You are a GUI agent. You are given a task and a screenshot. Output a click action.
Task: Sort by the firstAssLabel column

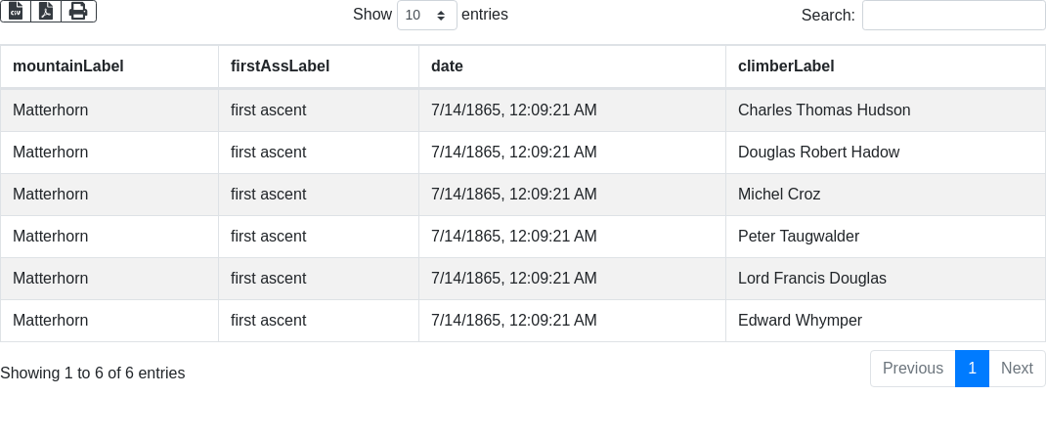coord(280,66)
